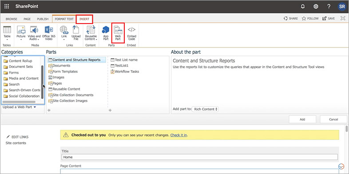Go to previous parts page arrow

point(49,110)
